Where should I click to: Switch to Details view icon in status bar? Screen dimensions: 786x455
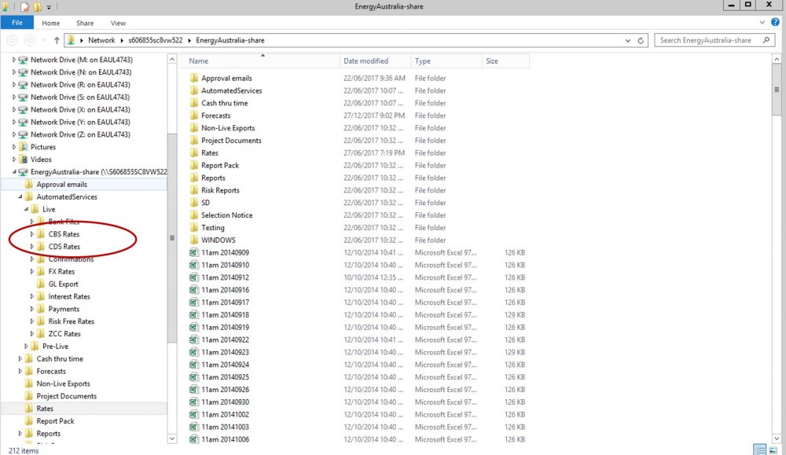click(760, 449)
